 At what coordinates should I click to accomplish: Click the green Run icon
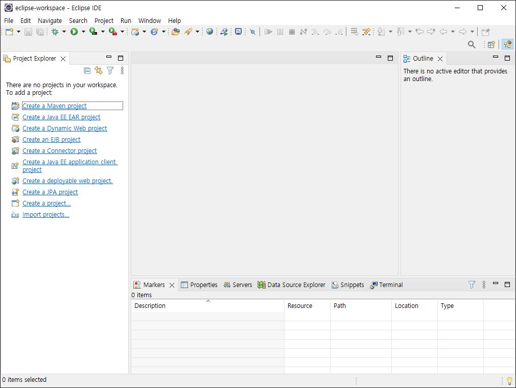(x=74, y=32)
